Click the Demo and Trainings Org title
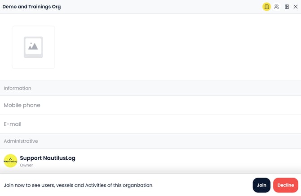Viewport: 301px width, 196px height. tap(31, 7)
